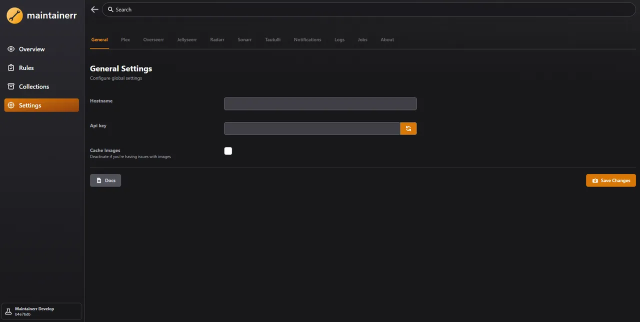Open Rules from the sidebar icon

tap(10, 67)
